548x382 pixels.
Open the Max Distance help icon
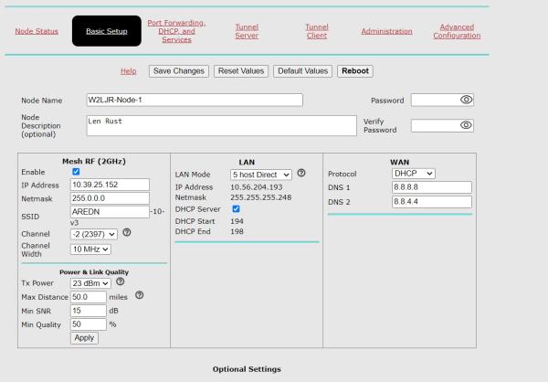[139, 295]
